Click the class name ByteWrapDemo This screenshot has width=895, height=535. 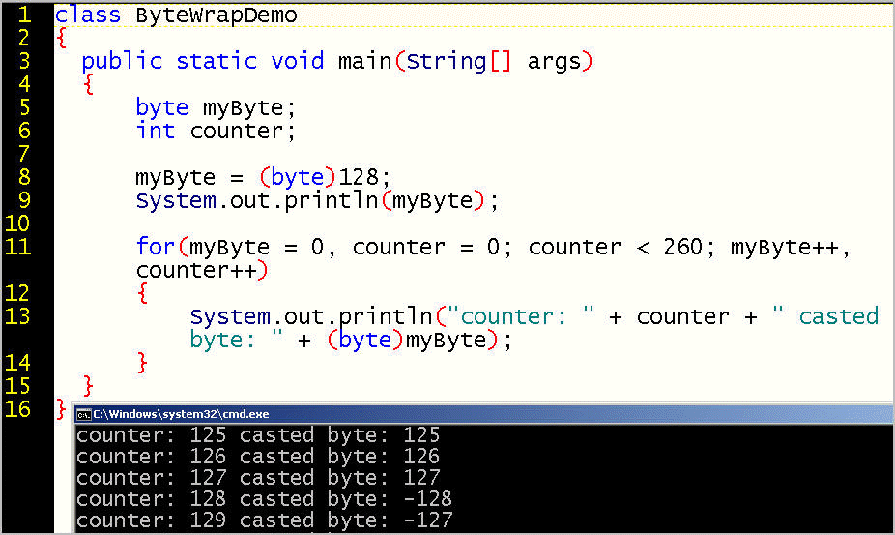click(217, 15)
